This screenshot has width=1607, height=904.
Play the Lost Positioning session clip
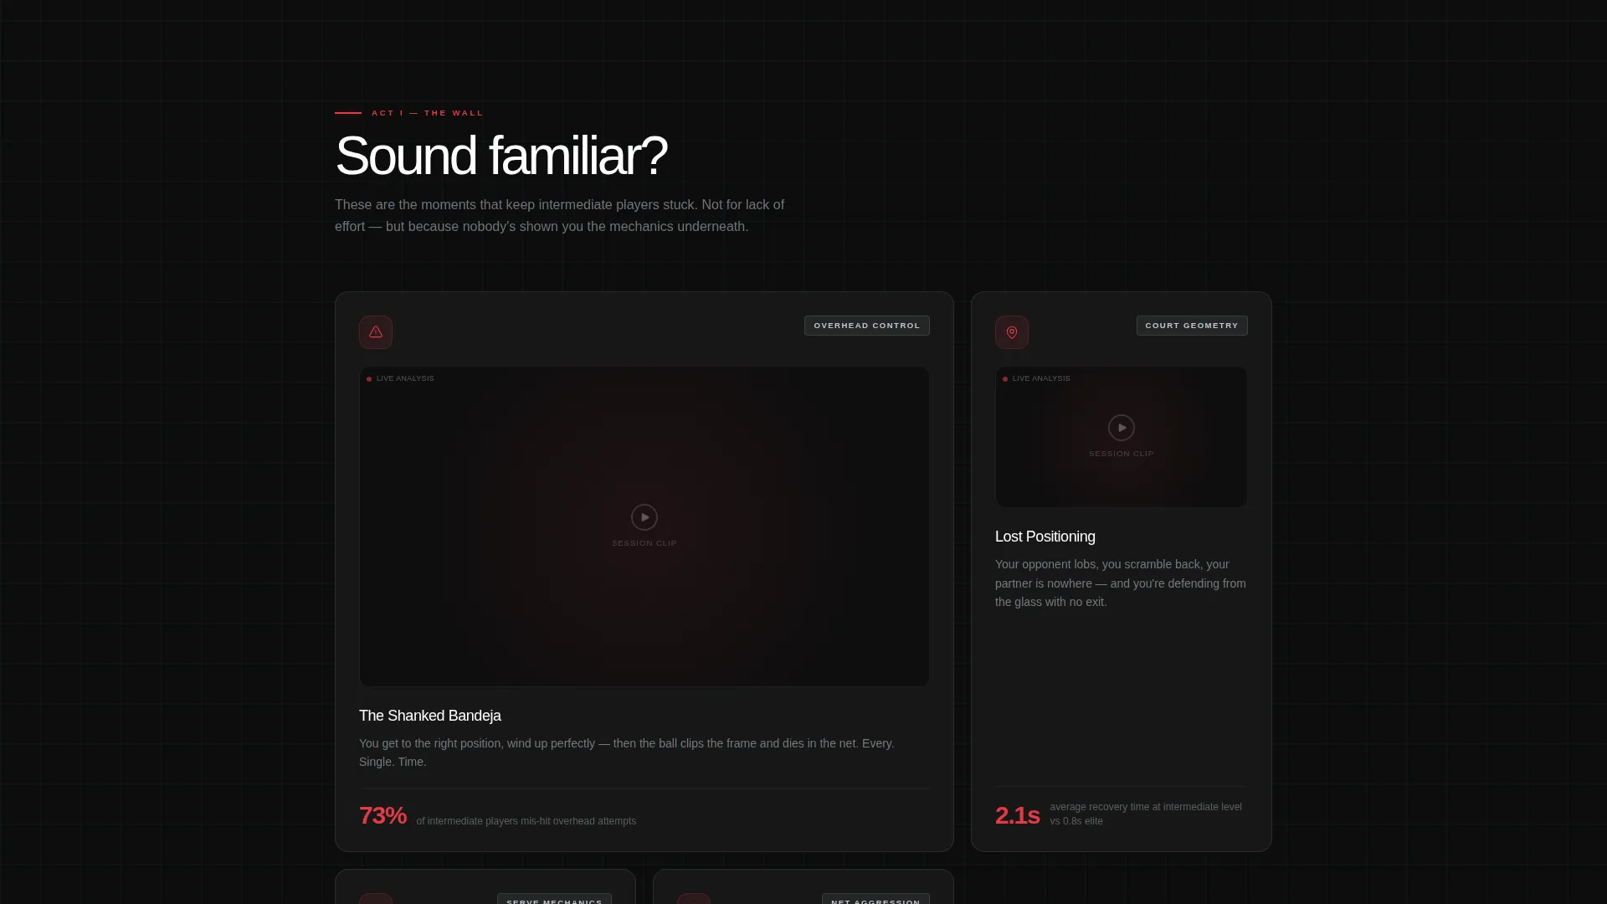pyautogui.click(x=1122, y=428)
